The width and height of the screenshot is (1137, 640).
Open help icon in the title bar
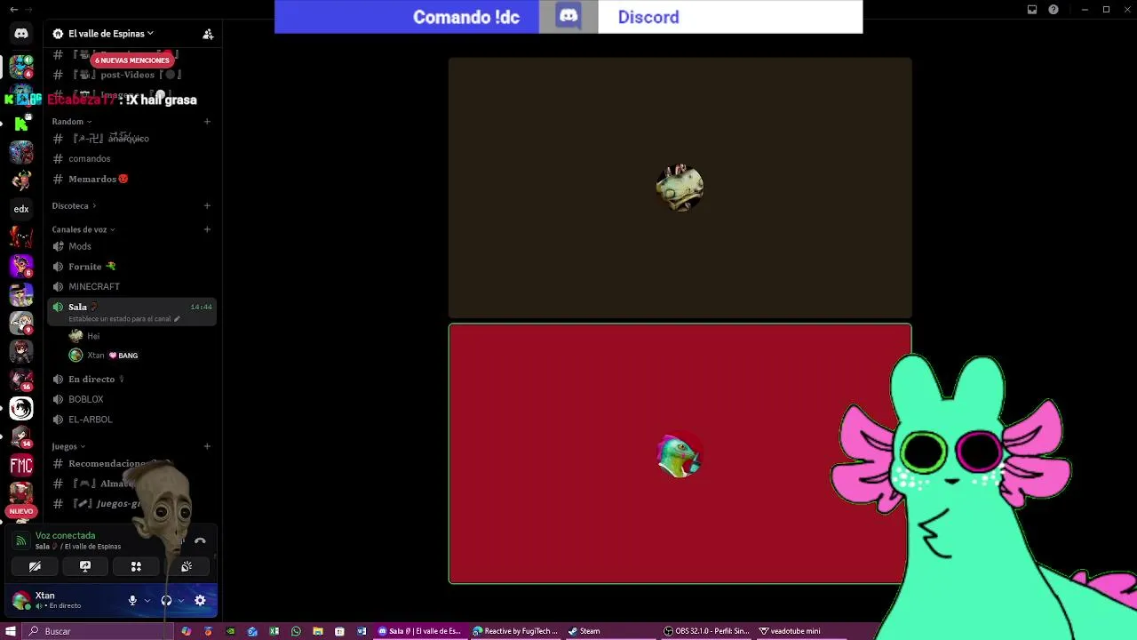tap(1054, 10)
